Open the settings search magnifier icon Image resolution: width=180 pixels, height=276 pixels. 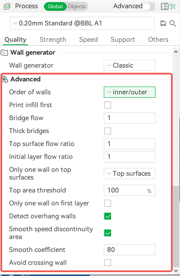pos(173,23)
